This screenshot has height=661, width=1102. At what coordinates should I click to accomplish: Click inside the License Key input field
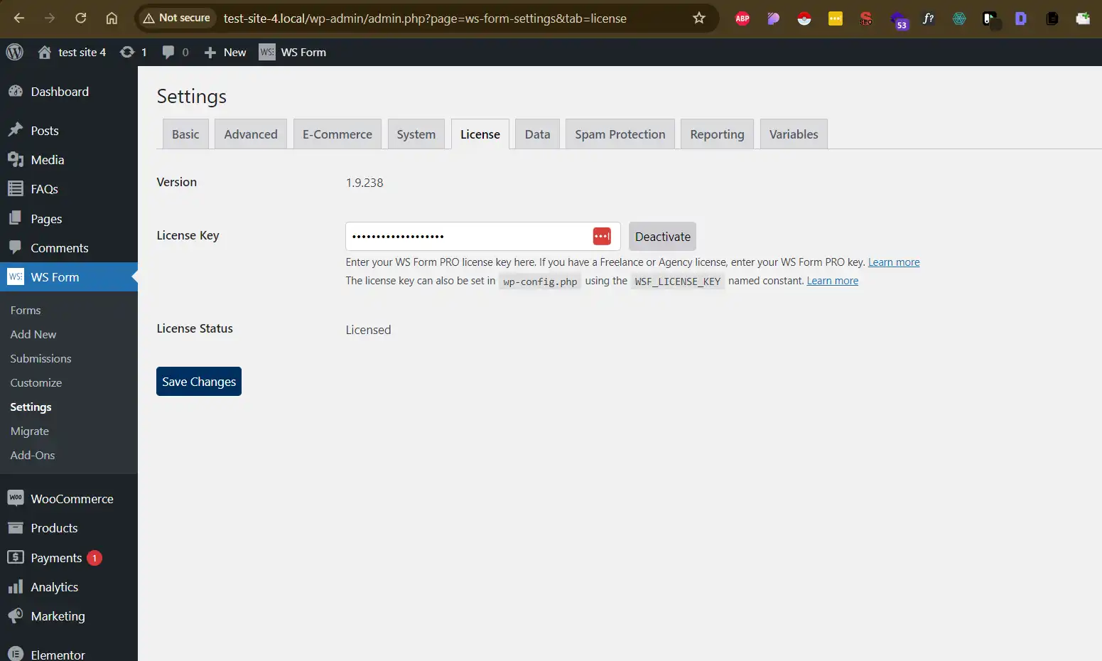tap(469, 236)
